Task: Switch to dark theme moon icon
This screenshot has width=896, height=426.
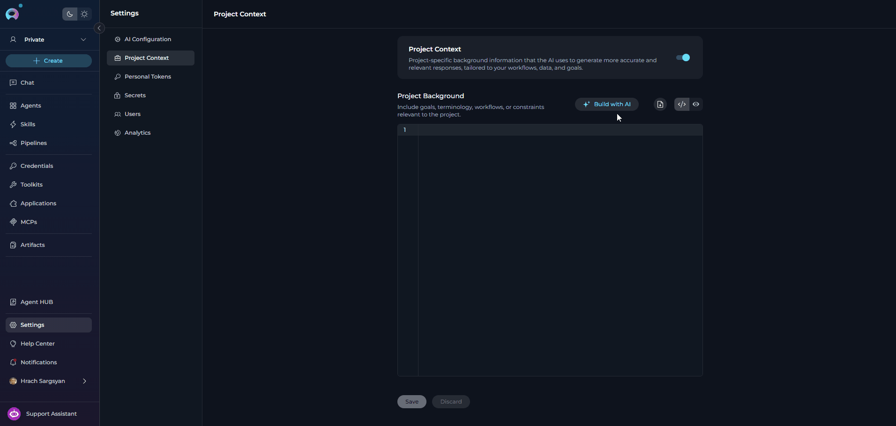Action: coord(70,14)
